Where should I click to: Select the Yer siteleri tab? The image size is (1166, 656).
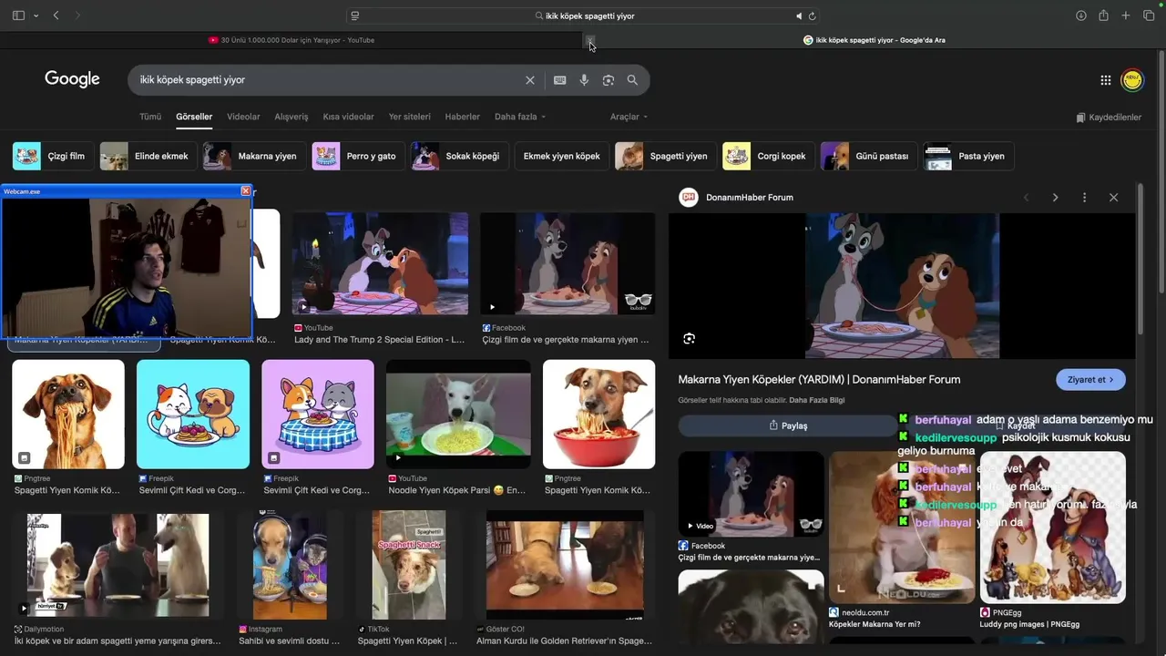pos(409,117)
